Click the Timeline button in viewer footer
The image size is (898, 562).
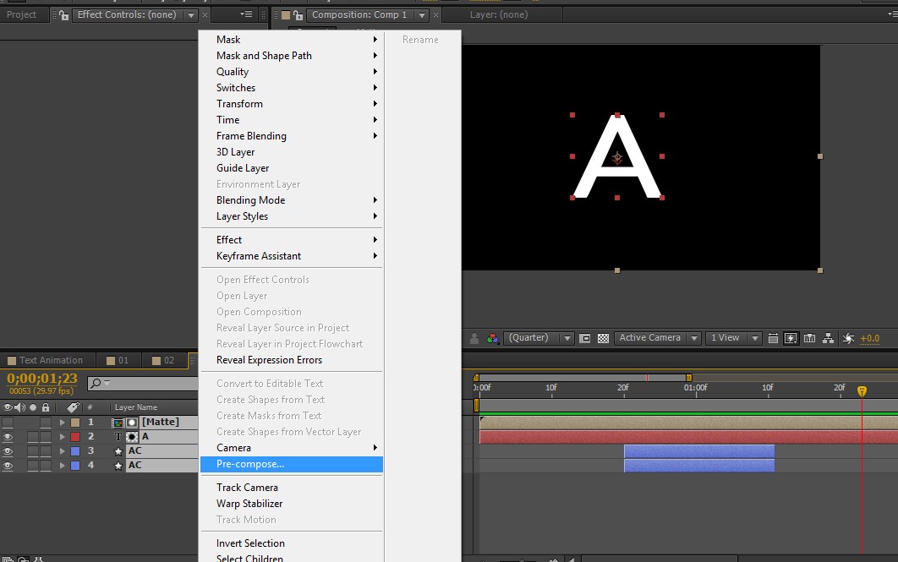pyautogui.click(x=809, y=338)
